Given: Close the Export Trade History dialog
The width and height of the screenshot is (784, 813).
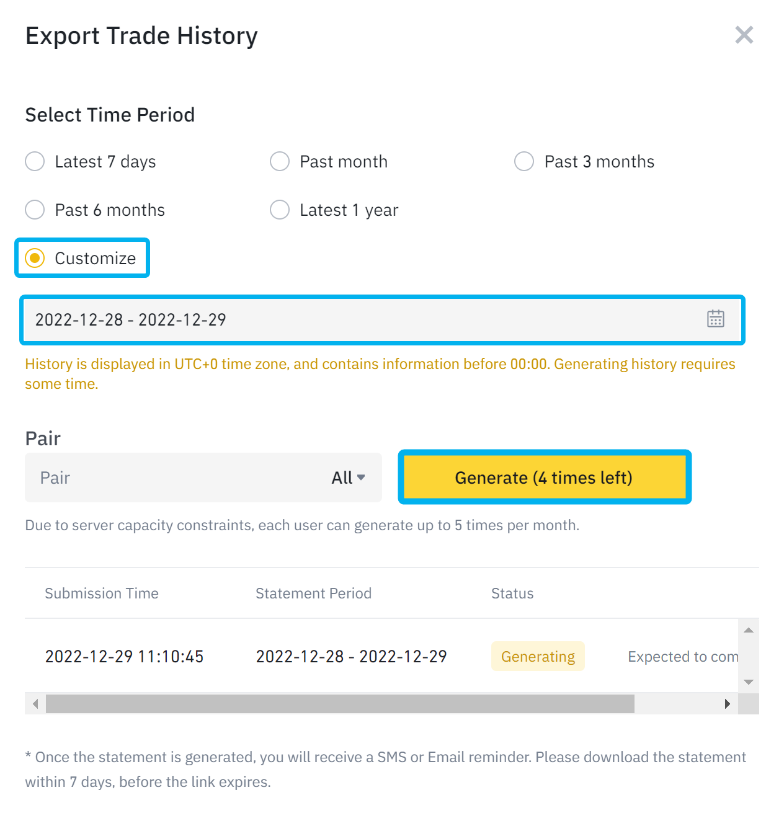Looking at the screenshot, I should [744, 35].
